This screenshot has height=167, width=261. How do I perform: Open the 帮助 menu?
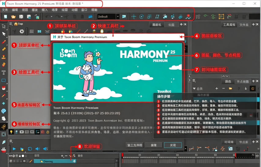tap(94, 10)
